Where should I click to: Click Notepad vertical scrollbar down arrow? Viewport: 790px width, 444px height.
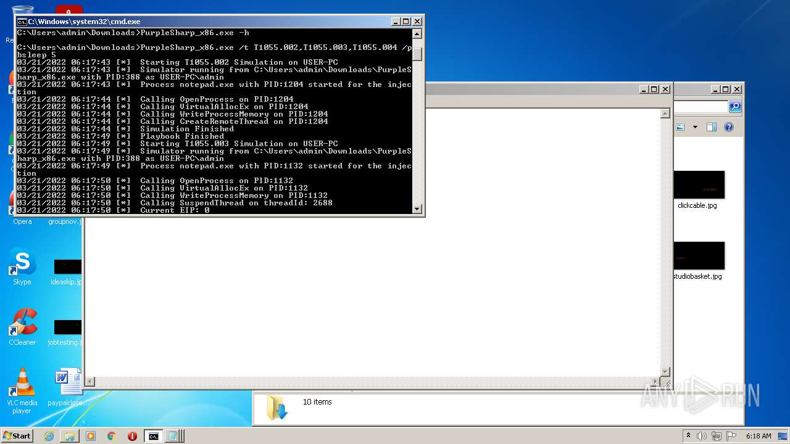coord(665,371)
